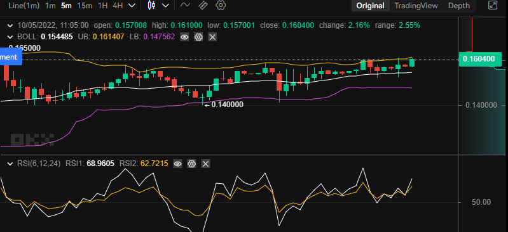Click the RSI2 value 62.7215
The width and height of the screenshot is (508, 232).
(154, 164)
